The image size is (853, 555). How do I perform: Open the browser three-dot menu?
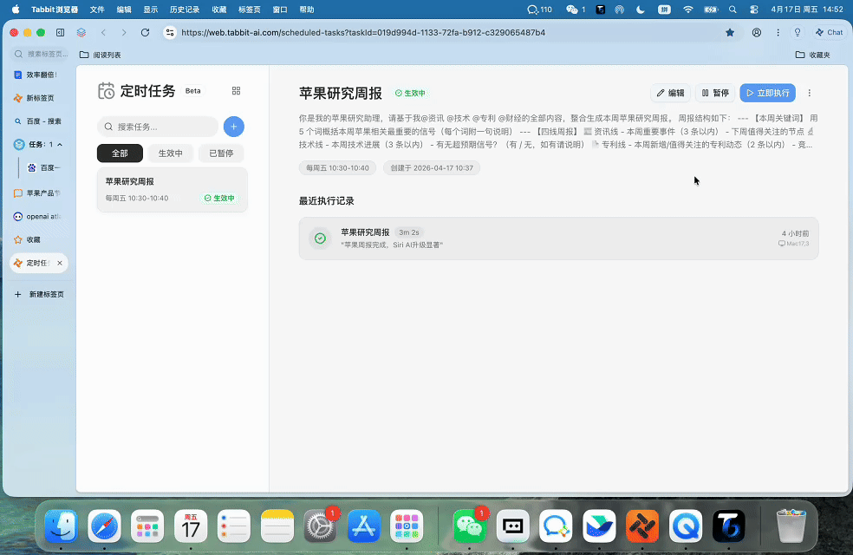click(778, 33)
